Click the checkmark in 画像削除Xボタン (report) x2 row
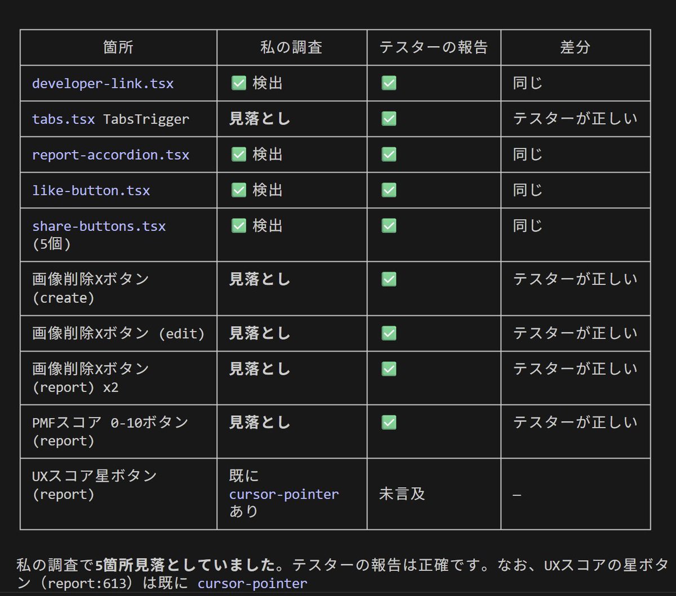Image resolution: width=676 pixels, height=596 pixels. [x=388, y=369]
